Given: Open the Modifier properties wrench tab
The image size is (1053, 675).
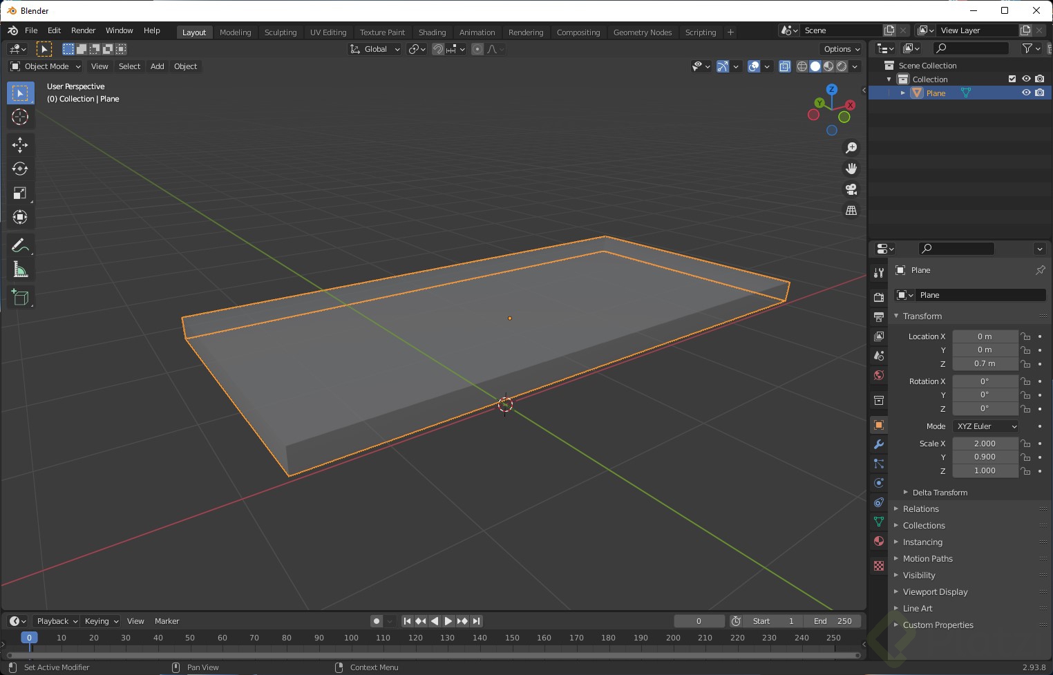Looking at the screenshot, I should pos(879,444).
